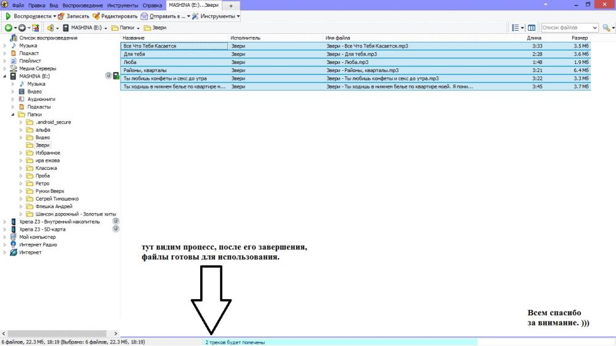
Task: Open the Инструменты menu in menu bar
Action: (123, 6)
